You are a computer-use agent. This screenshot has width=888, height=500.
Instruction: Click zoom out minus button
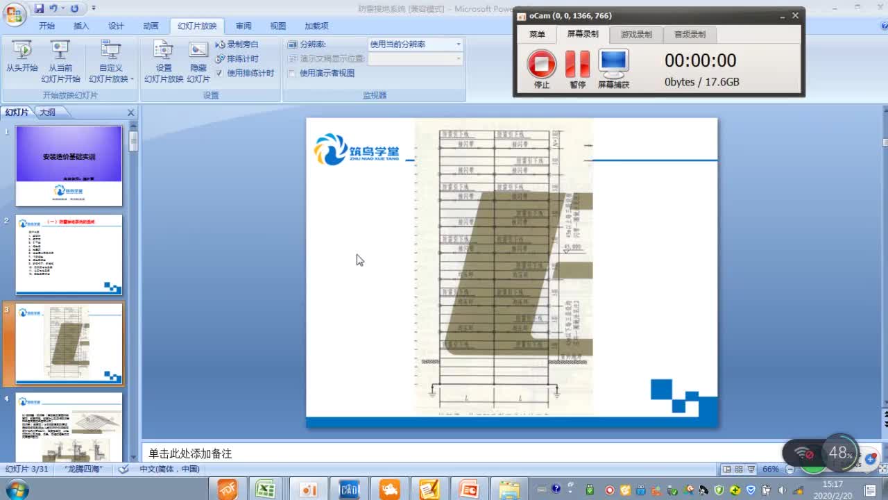pyautogui.click(x=789, y=469)
